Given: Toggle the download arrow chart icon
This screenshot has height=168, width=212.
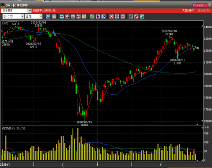Looking at the screenshot, I should pyautogui.click(x=62, y=16).
